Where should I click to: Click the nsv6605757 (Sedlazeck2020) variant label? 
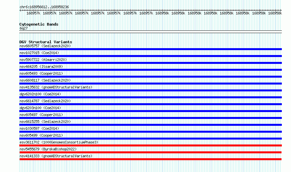(x=45, y=46)
